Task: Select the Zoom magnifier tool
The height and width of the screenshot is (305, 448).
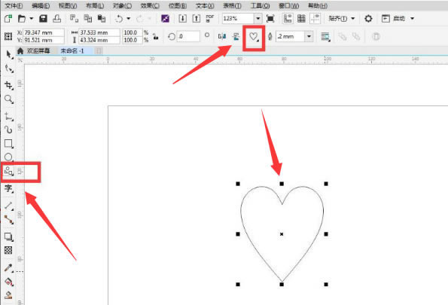Action: click(8, 99)
